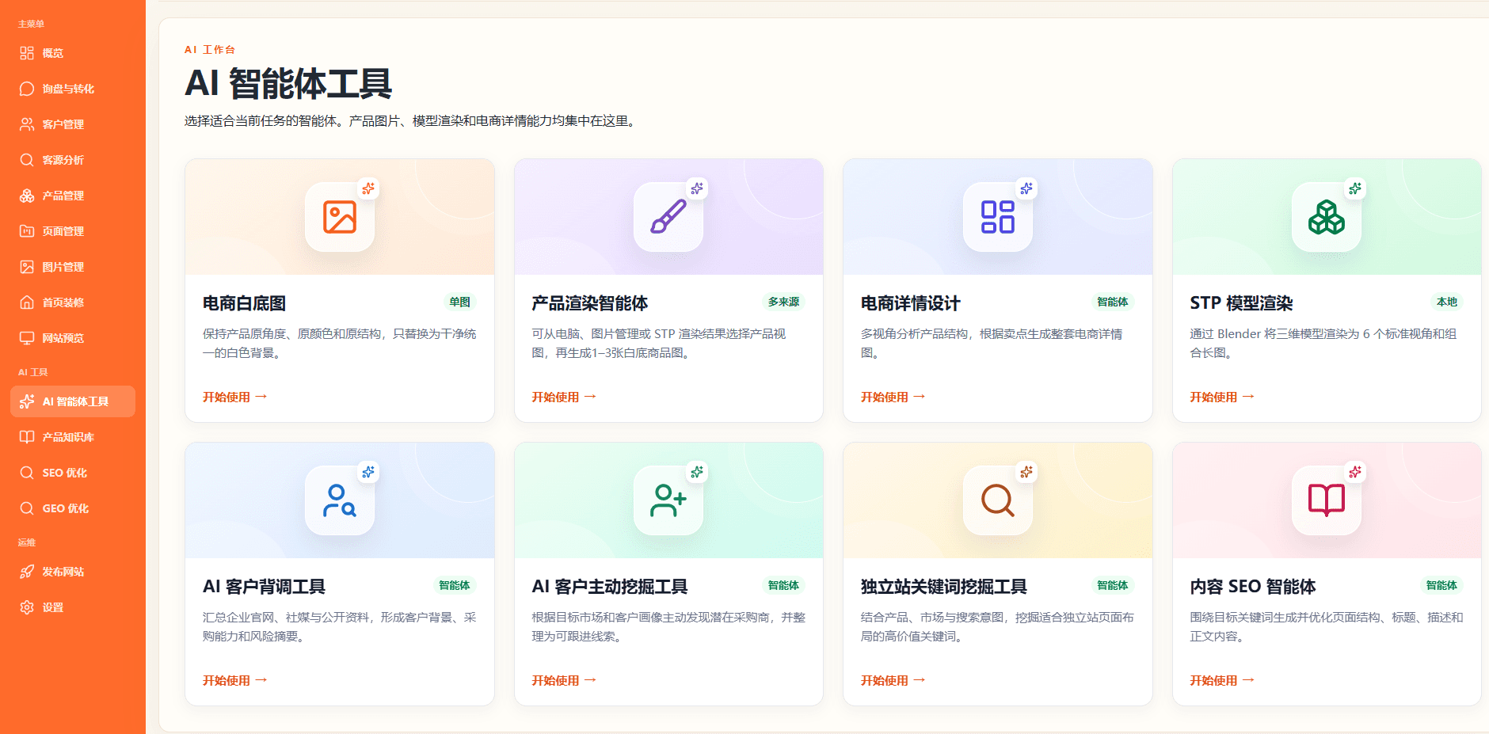Click the 设置 gear icon
The height and width of the screenshot is (734, 1489).
pyautogui.click(x=27, y=607)
